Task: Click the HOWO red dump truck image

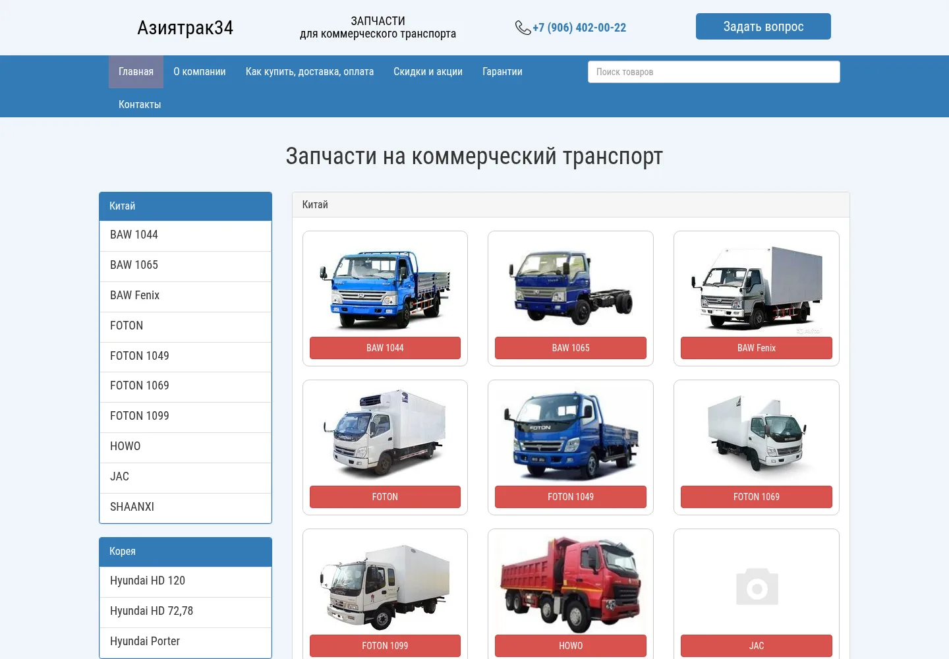Action: click(x=571, y=584)
